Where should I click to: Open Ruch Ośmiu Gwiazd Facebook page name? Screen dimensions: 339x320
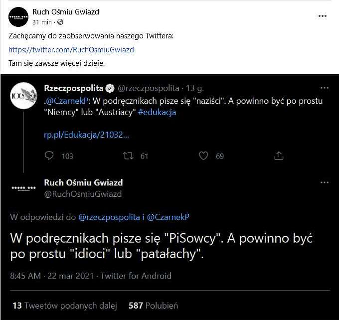[x=66, y=12]
